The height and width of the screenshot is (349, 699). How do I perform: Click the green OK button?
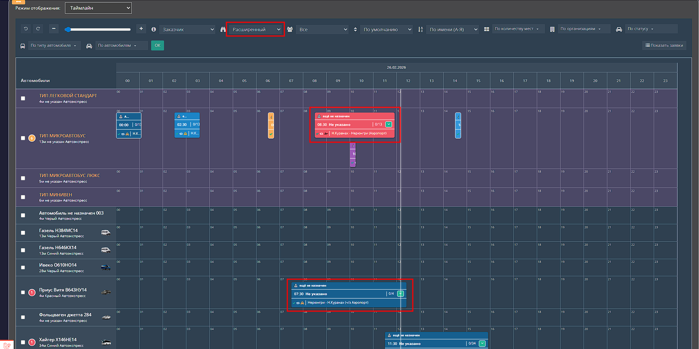point(157,45)
